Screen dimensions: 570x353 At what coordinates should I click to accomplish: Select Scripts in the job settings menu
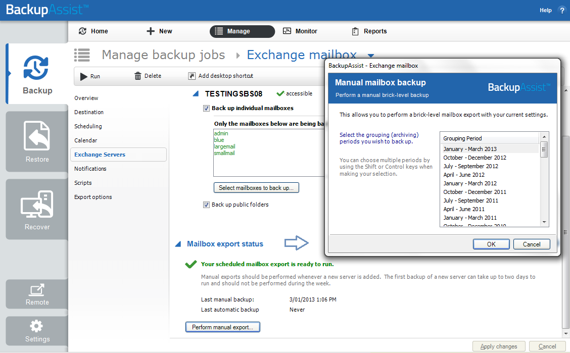[x=83, y=183]
